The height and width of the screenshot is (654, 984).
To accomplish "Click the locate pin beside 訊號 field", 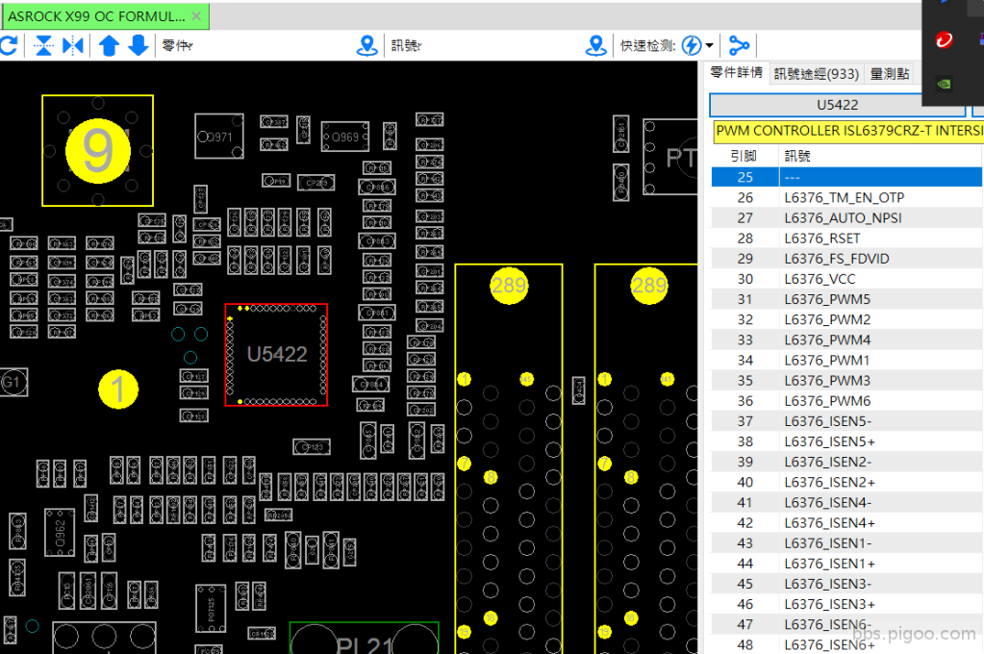I will point(596,45).
